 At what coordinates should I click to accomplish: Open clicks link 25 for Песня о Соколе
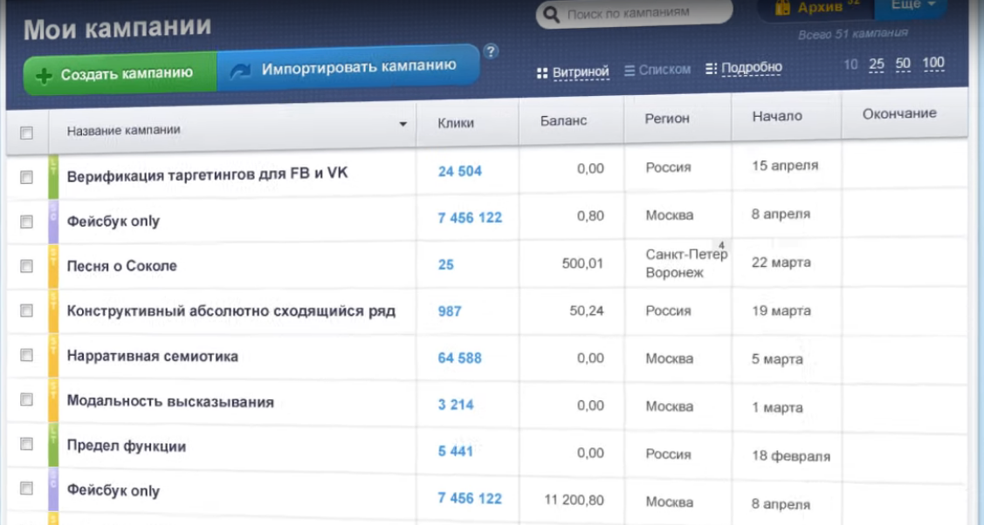[445, 264]
